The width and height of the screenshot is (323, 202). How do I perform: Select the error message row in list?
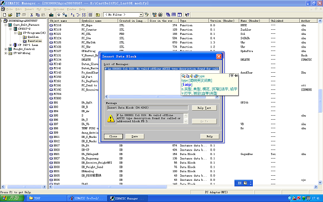pos(161,69)
